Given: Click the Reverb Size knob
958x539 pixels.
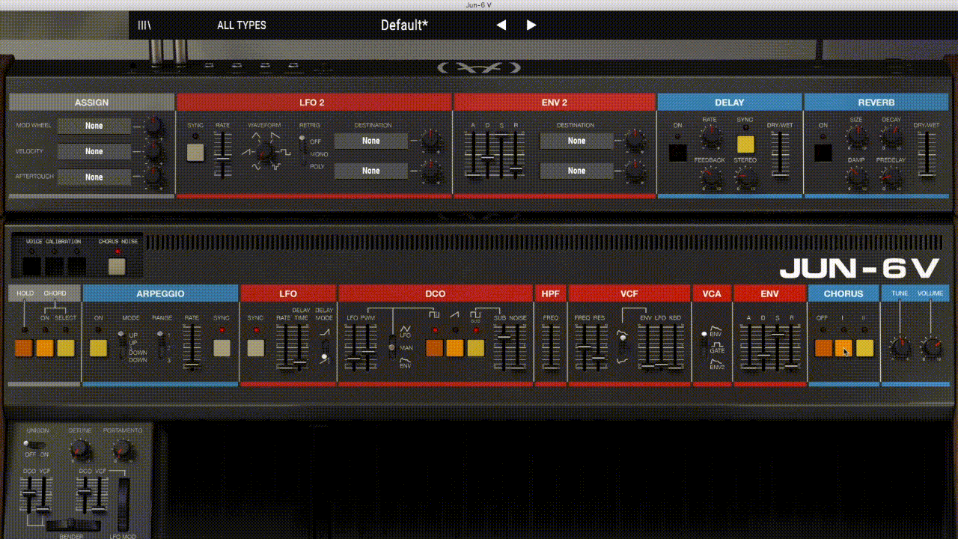Looking at the screenshot, I should click(x=856, y=137).
